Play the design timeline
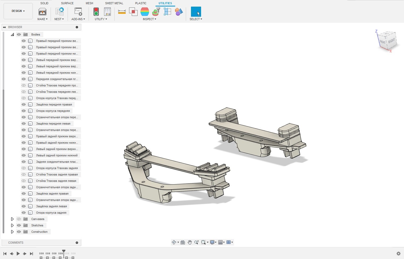 (18, 254)
